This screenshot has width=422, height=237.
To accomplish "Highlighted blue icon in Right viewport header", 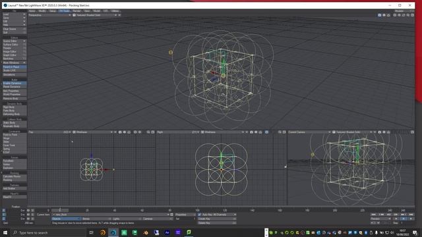I will [x=266, y=132].
